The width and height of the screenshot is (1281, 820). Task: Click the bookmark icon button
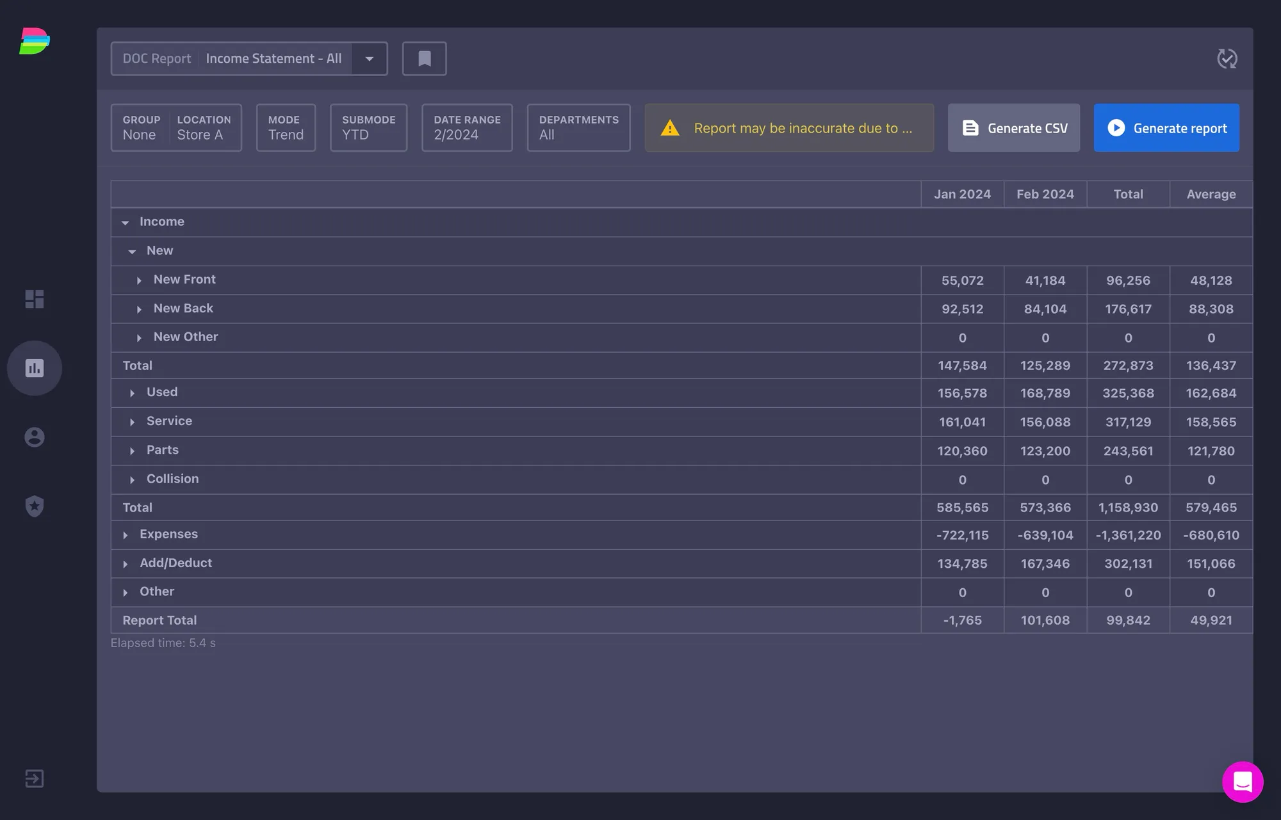pyautogui.click(x=424, y=59)
